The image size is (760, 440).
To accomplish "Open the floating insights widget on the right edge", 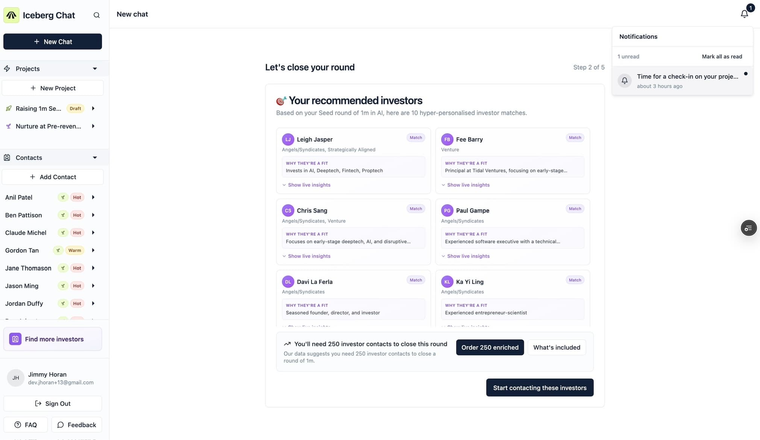I will click(x=748, y=228).
